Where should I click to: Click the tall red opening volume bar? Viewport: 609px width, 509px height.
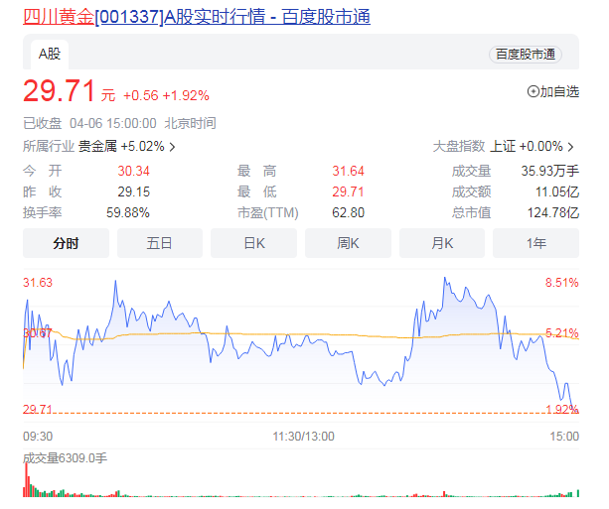pos(25,479)
